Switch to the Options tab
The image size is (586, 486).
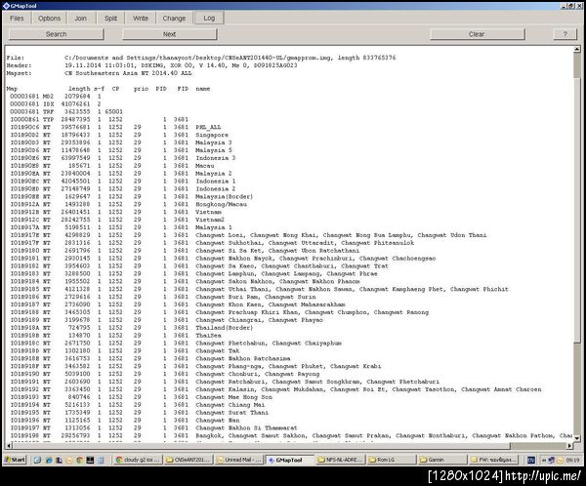pyautogui.click(x=49, y=18)
